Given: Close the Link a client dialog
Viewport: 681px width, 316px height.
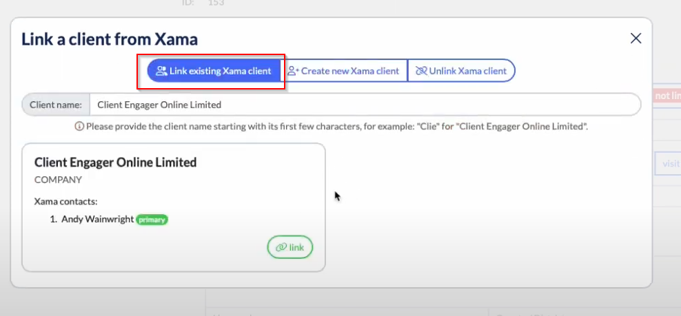Looking at the screenshot, I should [636, 38].
